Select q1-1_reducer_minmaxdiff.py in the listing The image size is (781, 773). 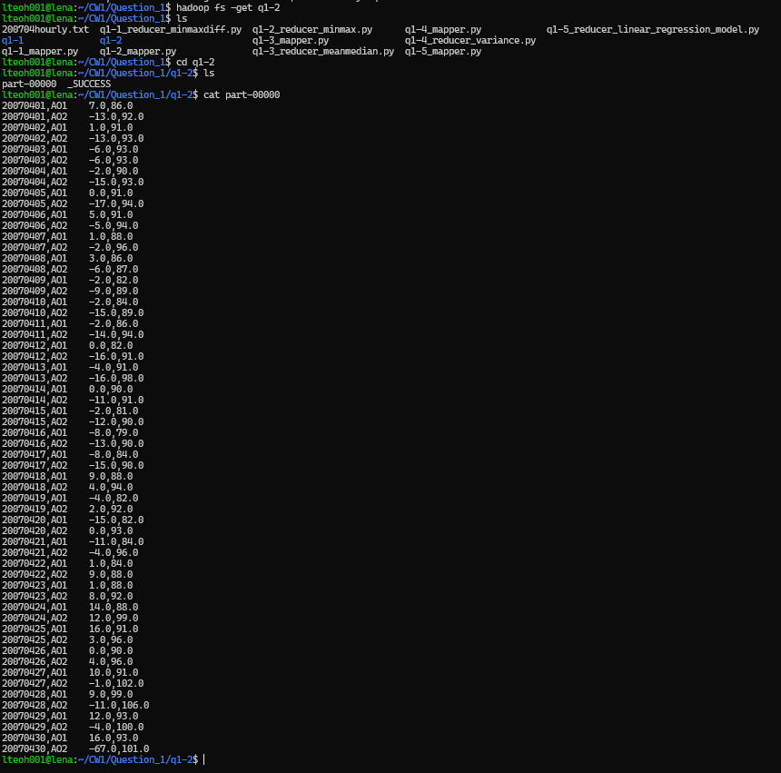point(171,29)
